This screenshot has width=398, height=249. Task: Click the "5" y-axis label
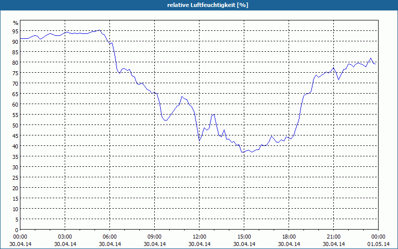coord(17,219)
